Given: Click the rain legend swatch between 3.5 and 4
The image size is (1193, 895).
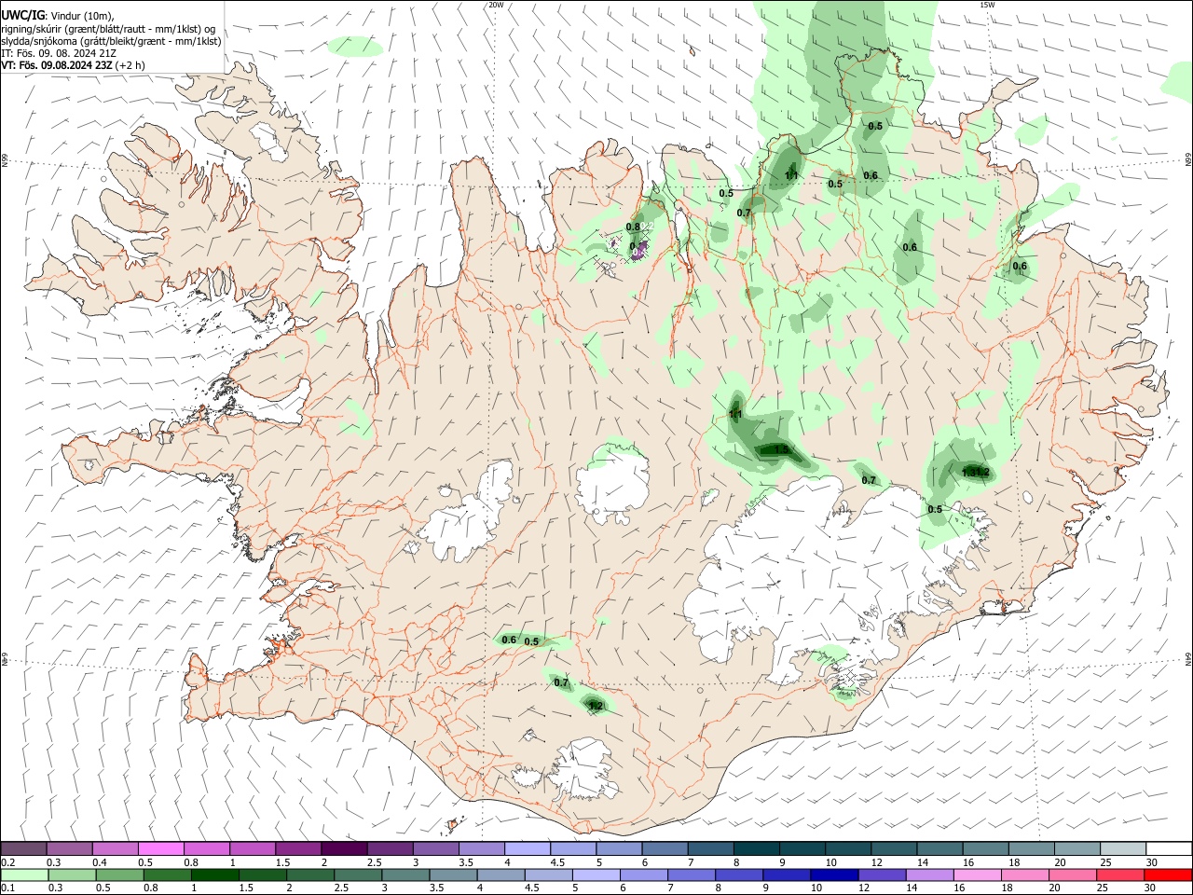Looking at the screenshot, I should (x=452, y=874).
